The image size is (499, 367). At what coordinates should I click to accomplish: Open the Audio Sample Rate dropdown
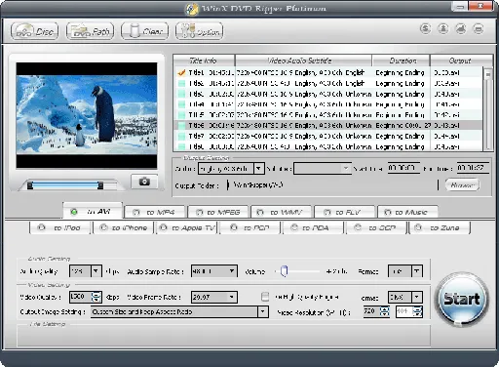tap(232, 271)
